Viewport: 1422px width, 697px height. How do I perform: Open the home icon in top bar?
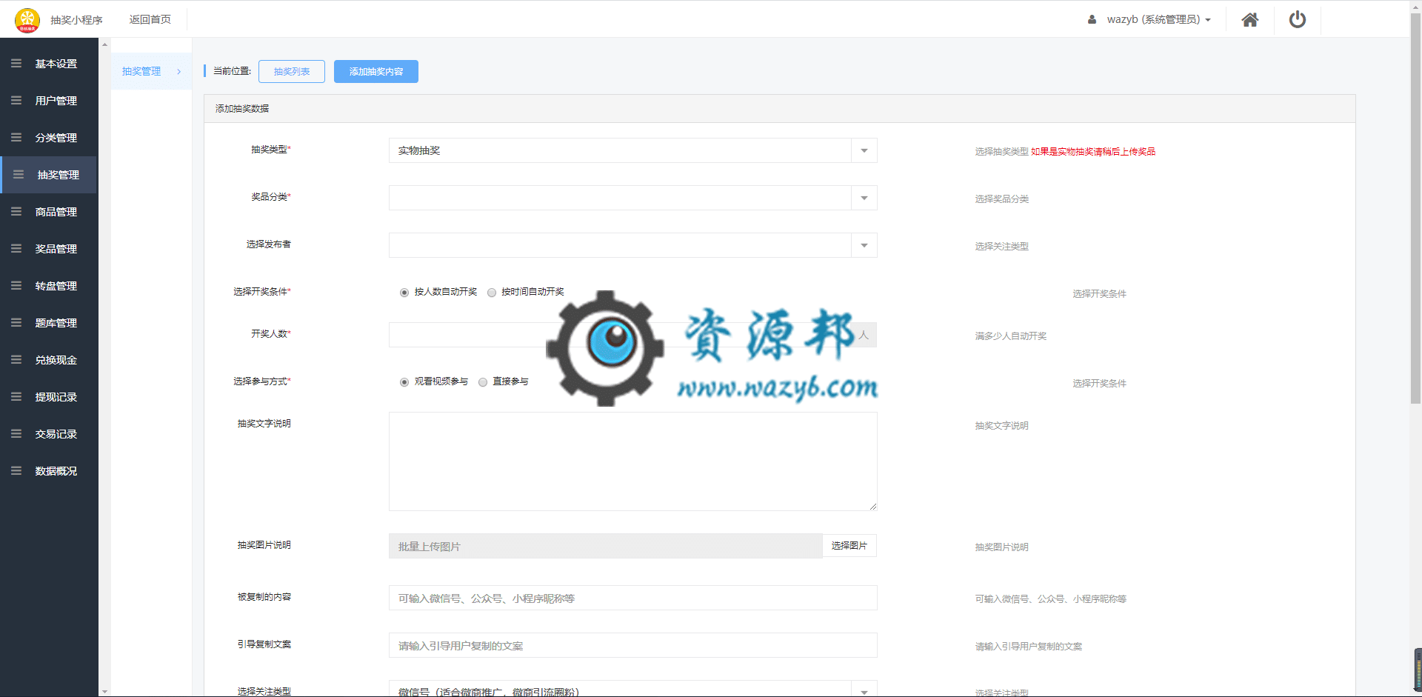[x=1250, y=20]
